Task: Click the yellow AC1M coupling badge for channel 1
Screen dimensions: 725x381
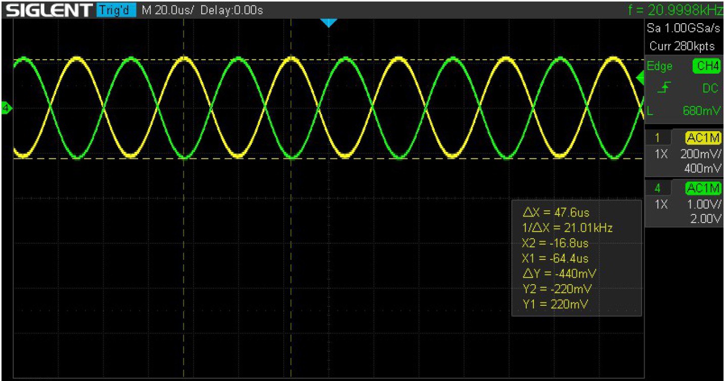Action: coord(703,138)
